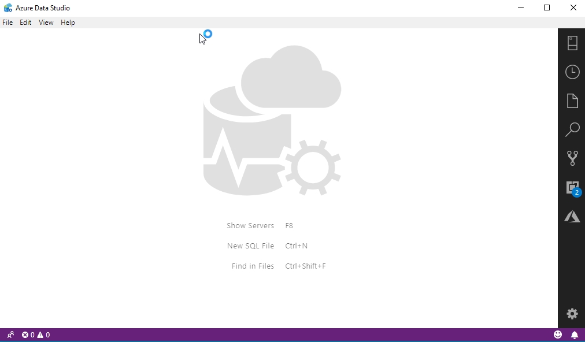
Task: Open the Extensions icon with badge 2
Action: (x=573, y=188)
